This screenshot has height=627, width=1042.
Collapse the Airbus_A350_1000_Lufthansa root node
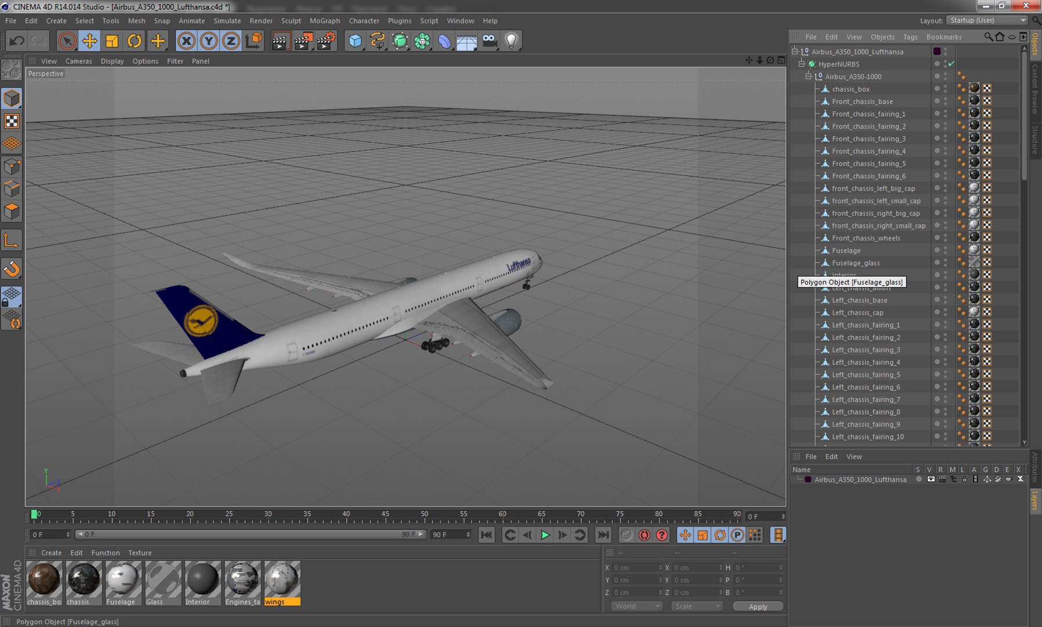click(795, 51)
